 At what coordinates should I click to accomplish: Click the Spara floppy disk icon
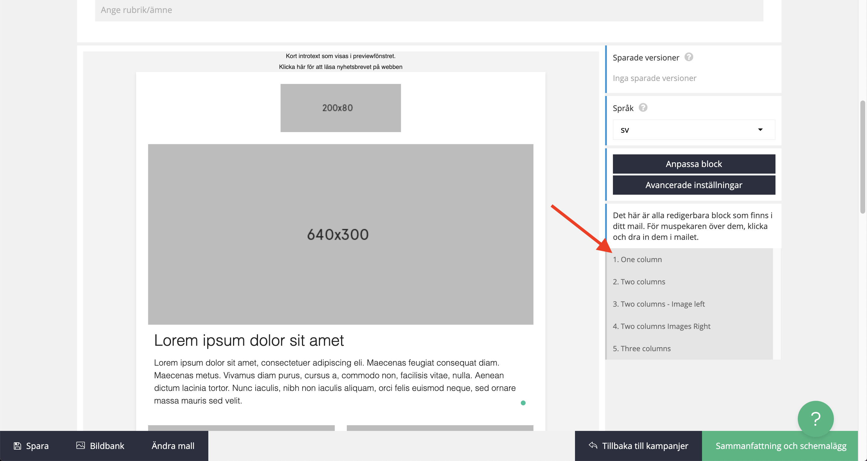(17, 446)
